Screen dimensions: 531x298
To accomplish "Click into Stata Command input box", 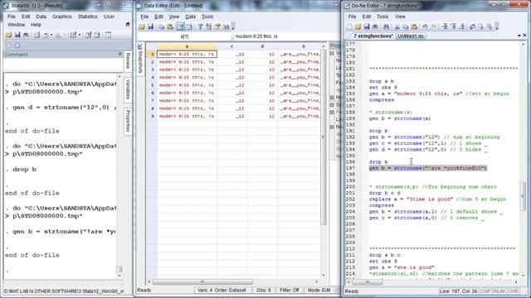I will point(63,65).
